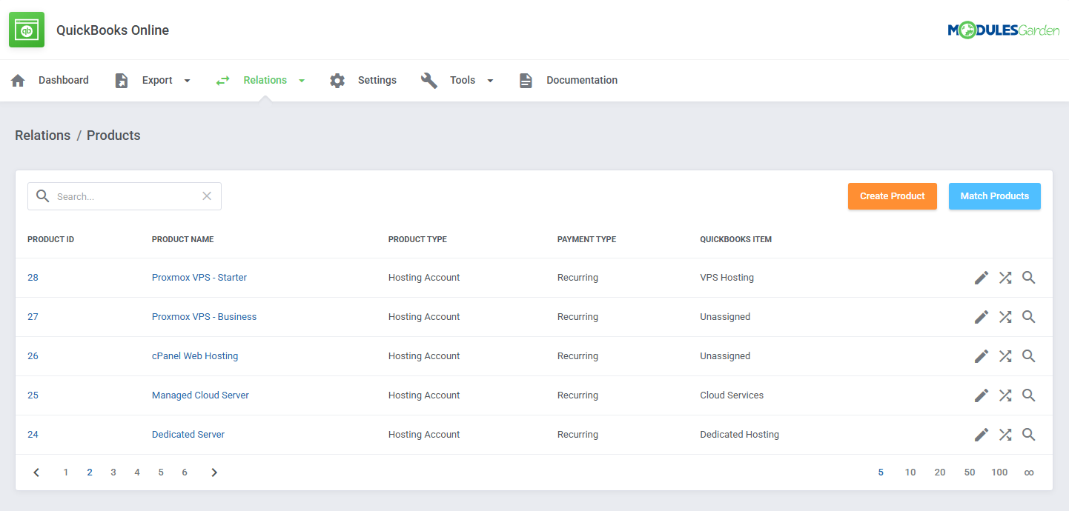Show 50 entries per page

click(970, 472)
